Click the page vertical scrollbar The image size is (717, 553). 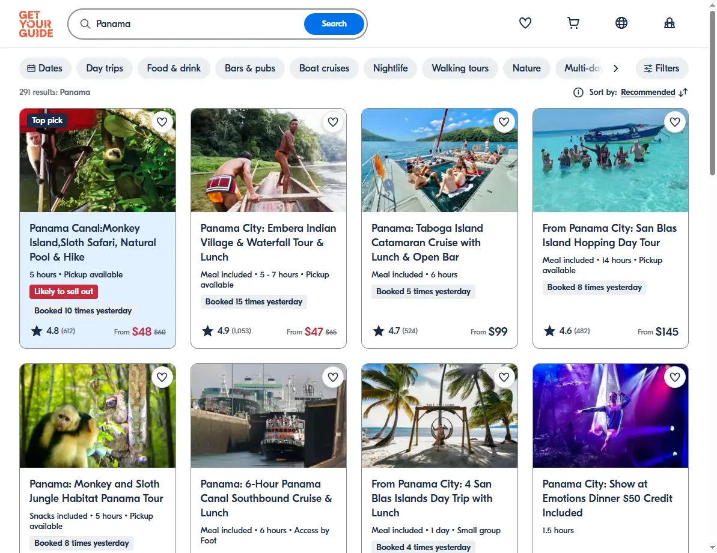click(712, 93)
